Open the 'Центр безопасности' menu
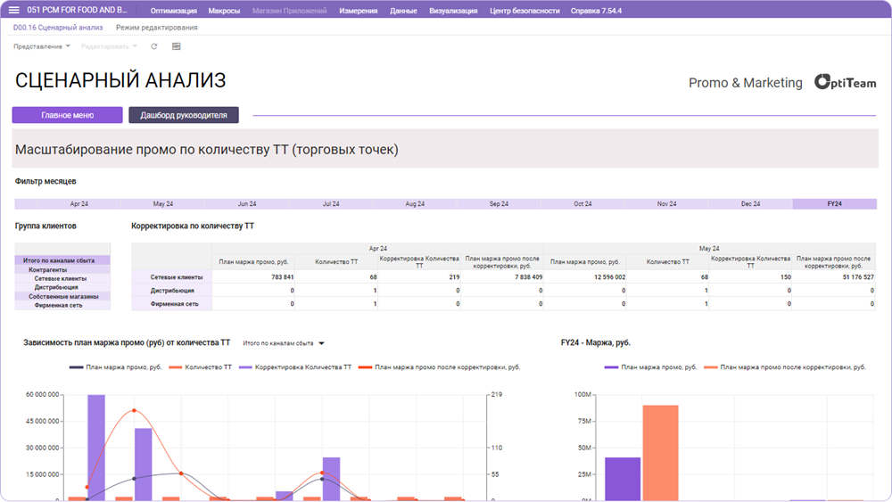The width and height of the screenshot is (892, 502). pyautogui.click(x=524, y=11)
